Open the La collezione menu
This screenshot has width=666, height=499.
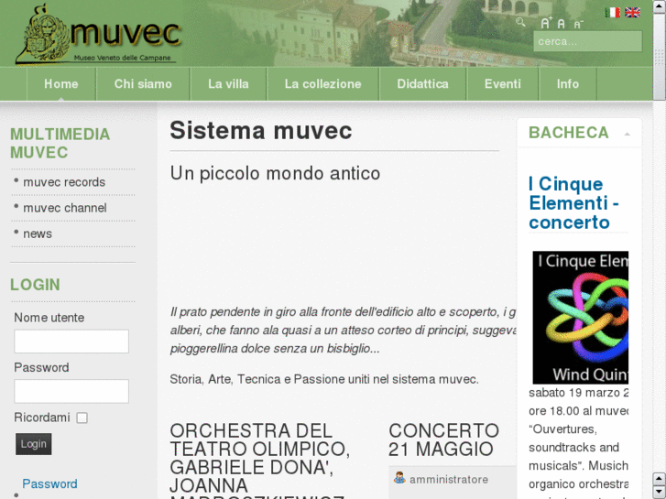322,83
